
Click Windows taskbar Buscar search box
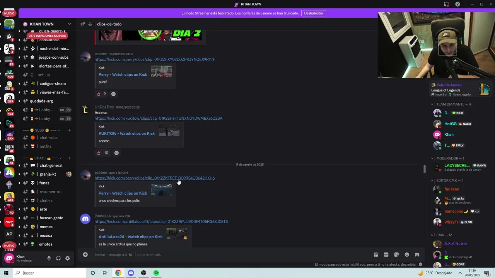tap(49, 273)
